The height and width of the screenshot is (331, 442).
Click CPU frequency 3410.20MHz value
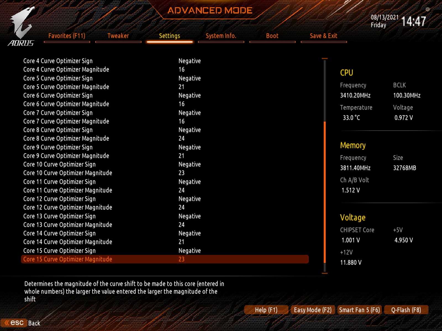355,95
